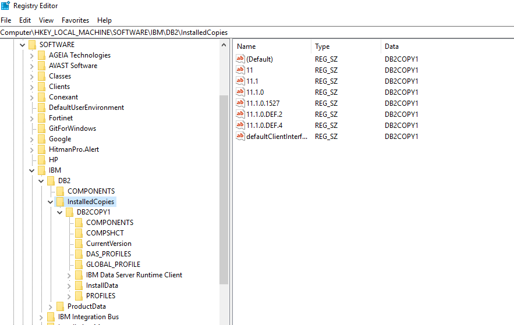Click the GLOBAL_PROFILE folder icon
This screenshot has width=514, height=325.
tap(79, 265)
